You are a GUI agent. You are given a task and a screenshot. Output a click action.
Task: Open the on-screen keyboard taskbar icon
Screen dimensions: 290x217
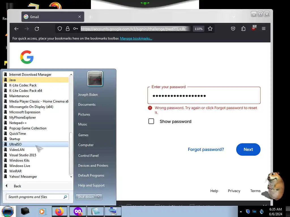(x=113, y=211)
